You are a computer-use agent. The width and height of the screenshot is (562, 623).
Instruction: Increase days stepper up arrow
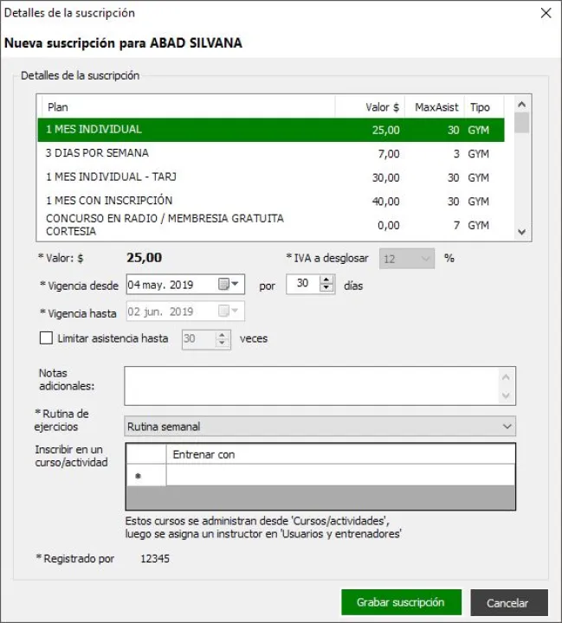click(x=326, y=279)
